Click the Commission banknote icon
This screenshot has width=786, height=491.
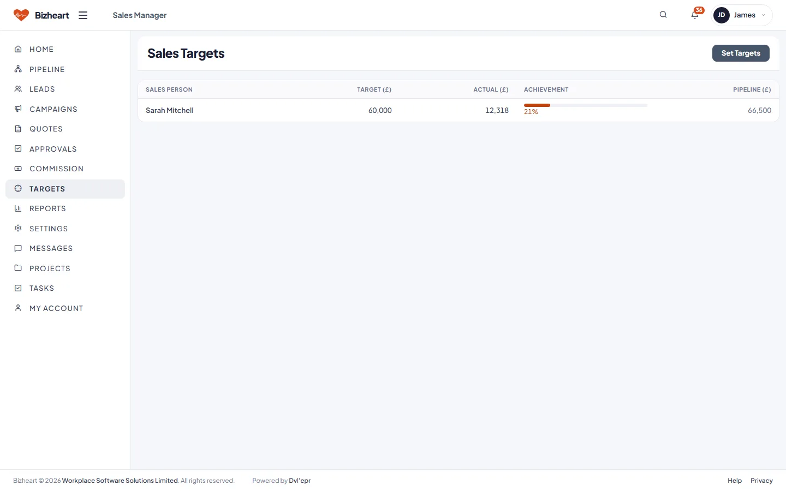coord(18,169)
